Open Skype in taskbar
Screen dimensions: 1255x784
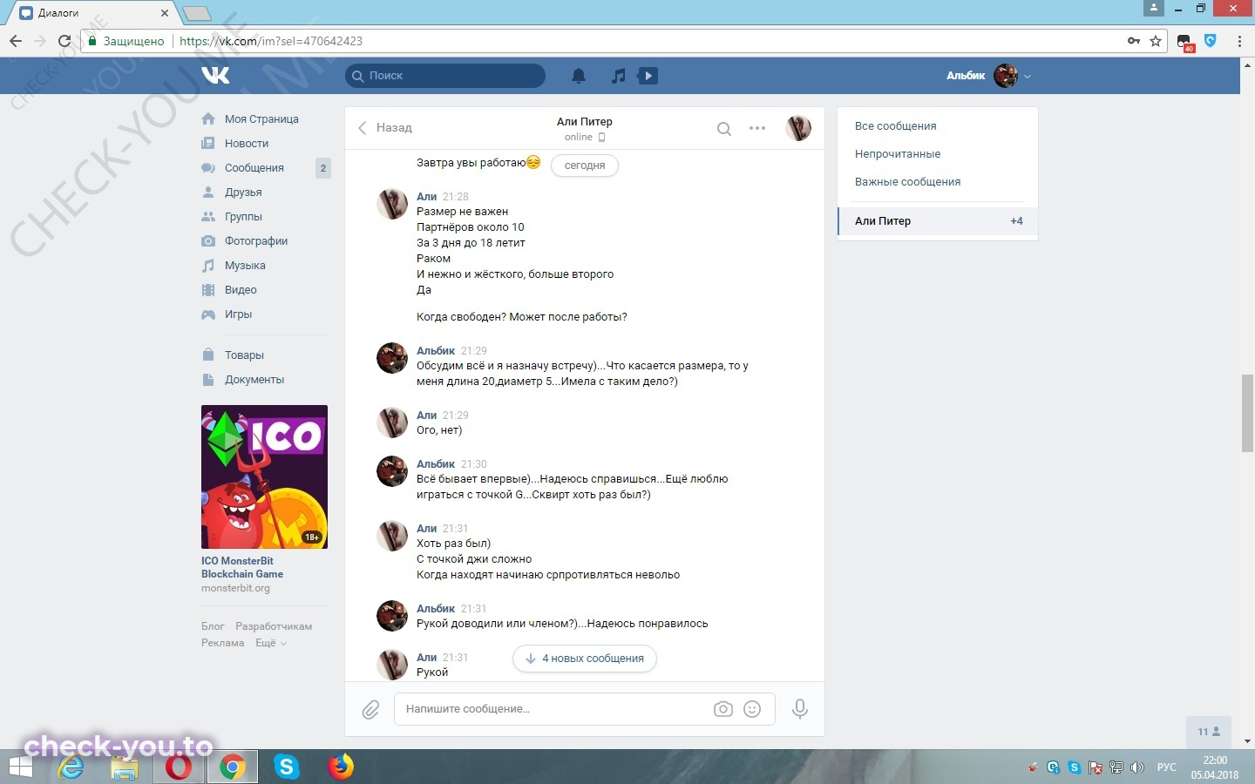click(286, 767)
